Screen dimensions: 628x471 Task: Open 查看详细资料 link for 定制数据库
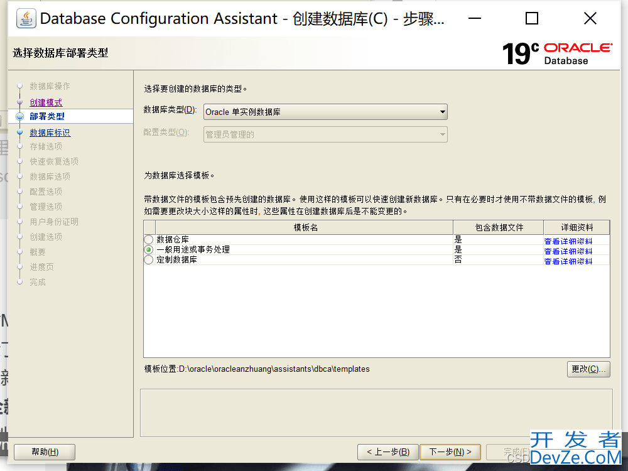568,261
